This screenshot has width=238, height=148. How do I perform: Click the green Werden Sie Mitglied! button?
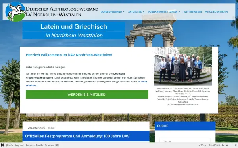coord(87,94)
